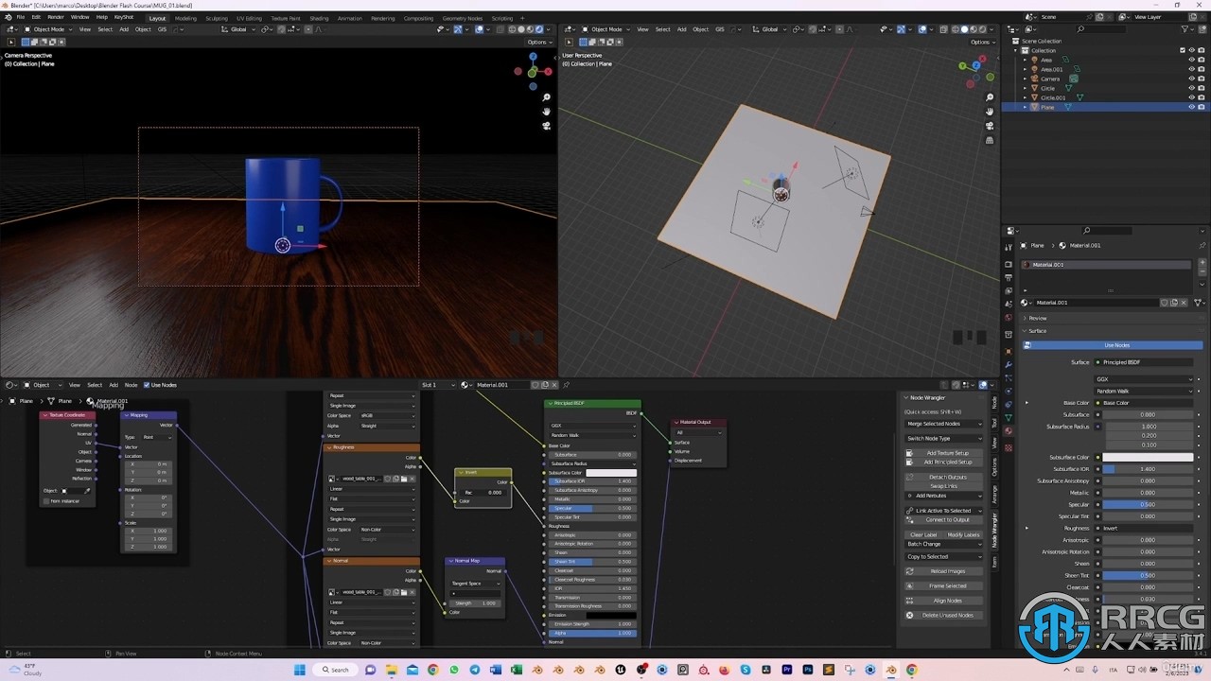Click camera view icon in left viewport gizmos

546,126
